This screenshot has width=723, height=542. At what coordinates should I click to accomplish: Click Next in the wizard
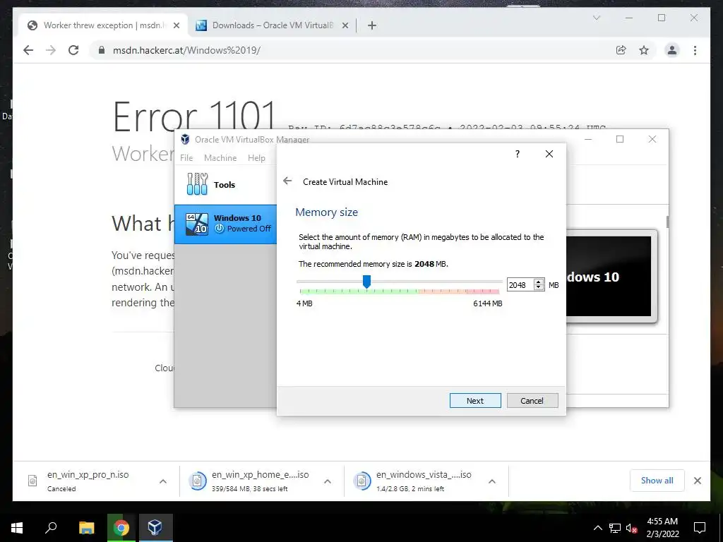475,401
